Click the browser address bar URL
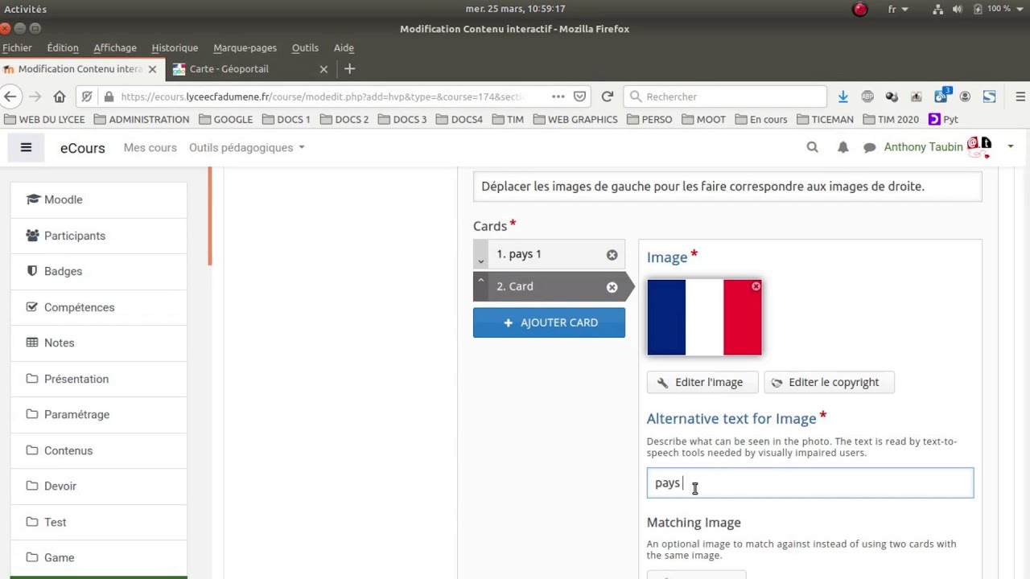The width and height of the screenshot is (1030, 579). click(x=322, y=96)
